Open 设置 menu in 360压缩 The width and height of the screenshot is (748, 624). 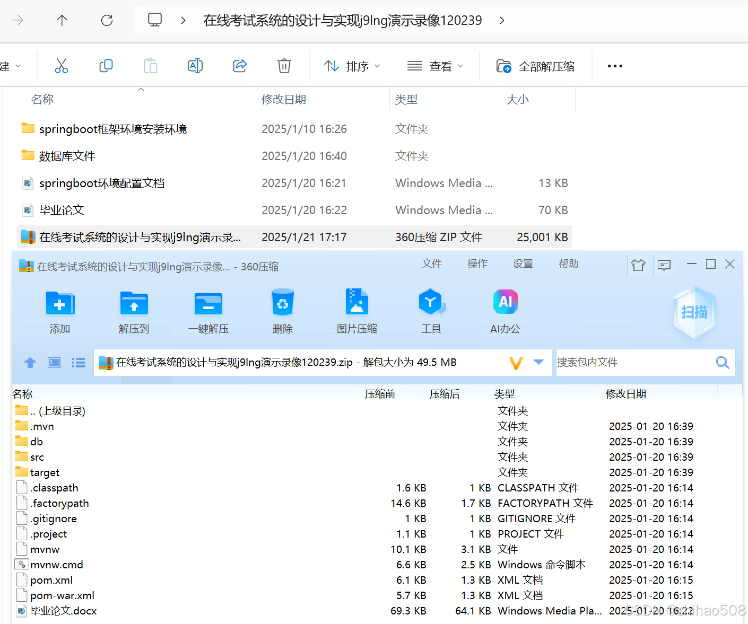[523, 263]
